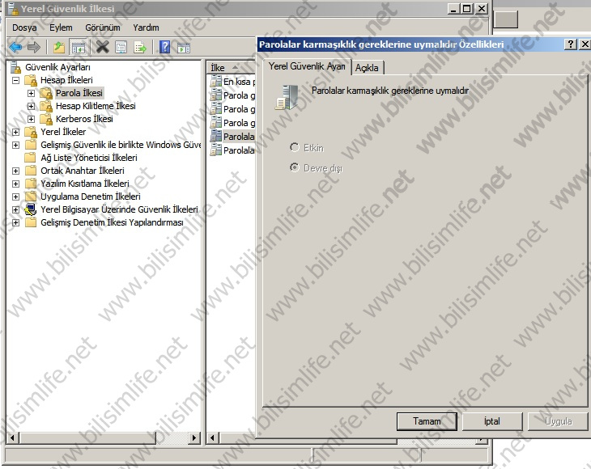Collapse the Hesap İlkeleri tree node
591x469 pixels.
coord(16,80)
